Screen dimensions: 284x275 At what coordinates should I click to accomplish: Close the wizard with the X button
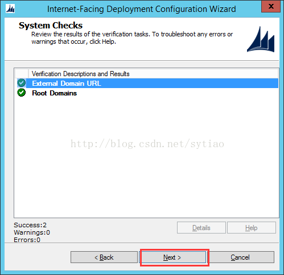(x=271, y=6)
